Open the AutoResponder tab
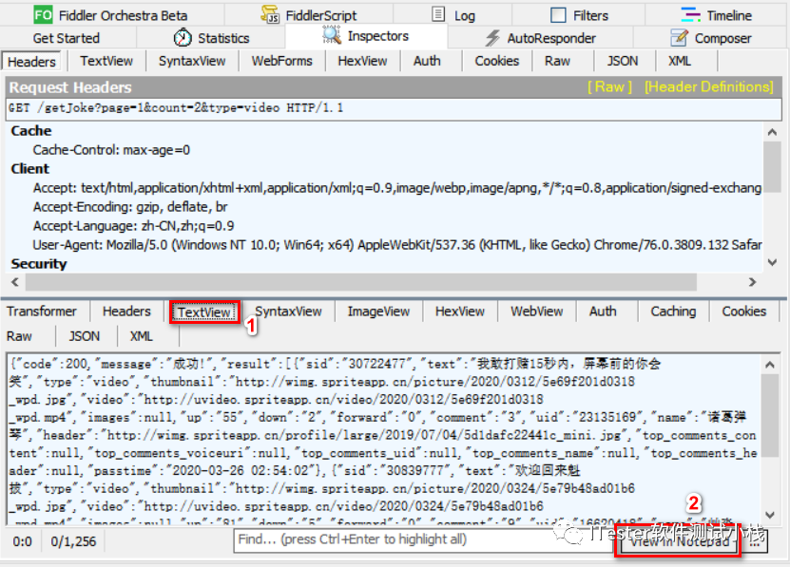The width and height of the screenshot is (790, 567). 540,38
